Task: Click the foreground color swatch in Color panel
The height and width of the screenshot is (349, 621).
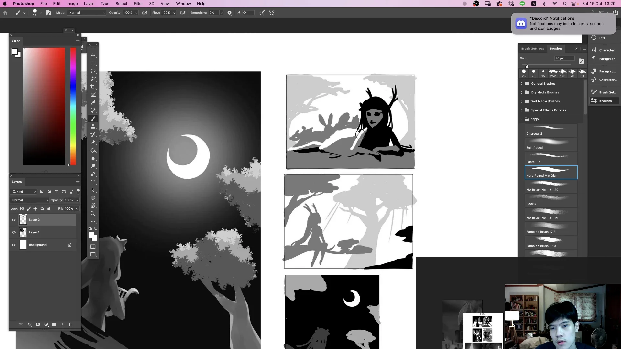Action: point(15,52)
